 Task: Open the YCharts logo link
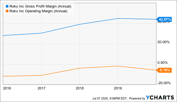pyautogui.click(x=160, y=98)
